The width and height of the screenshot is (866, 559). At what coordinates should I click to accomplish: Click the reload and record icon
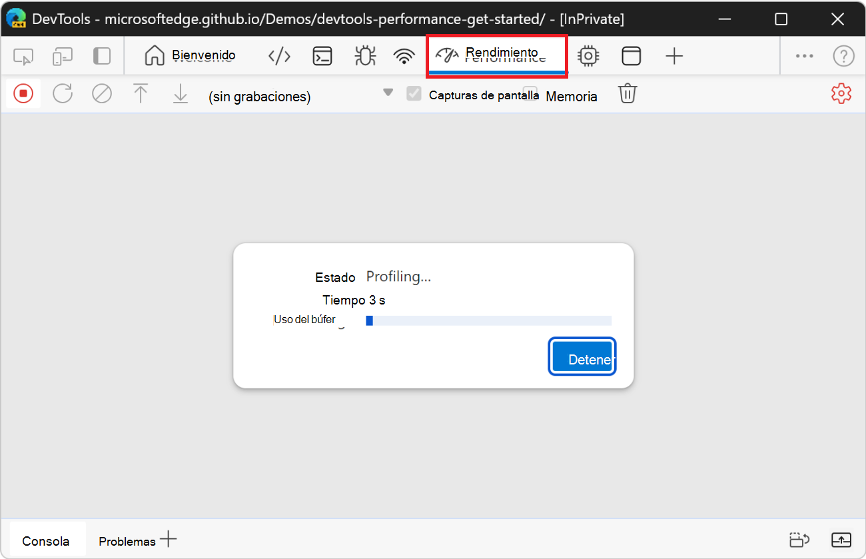pos(63,93)
